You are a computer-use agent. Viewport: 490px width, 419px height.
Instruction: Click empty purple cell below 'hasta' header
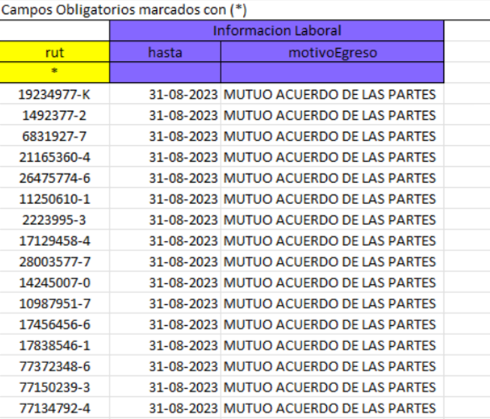pyautogui.click(x=165, y=72)
